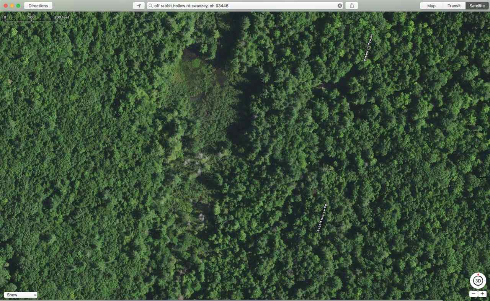Click the current location arrow icon
The height and width of the screenshot is (301, 490).
[139, 6]
